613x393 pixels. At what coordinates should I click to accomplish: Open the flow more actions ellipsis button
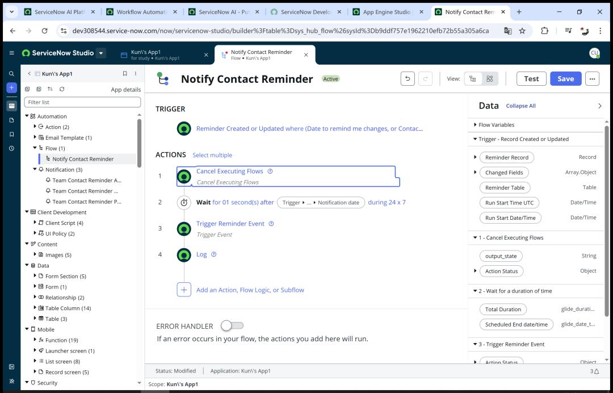click(592, 78)
